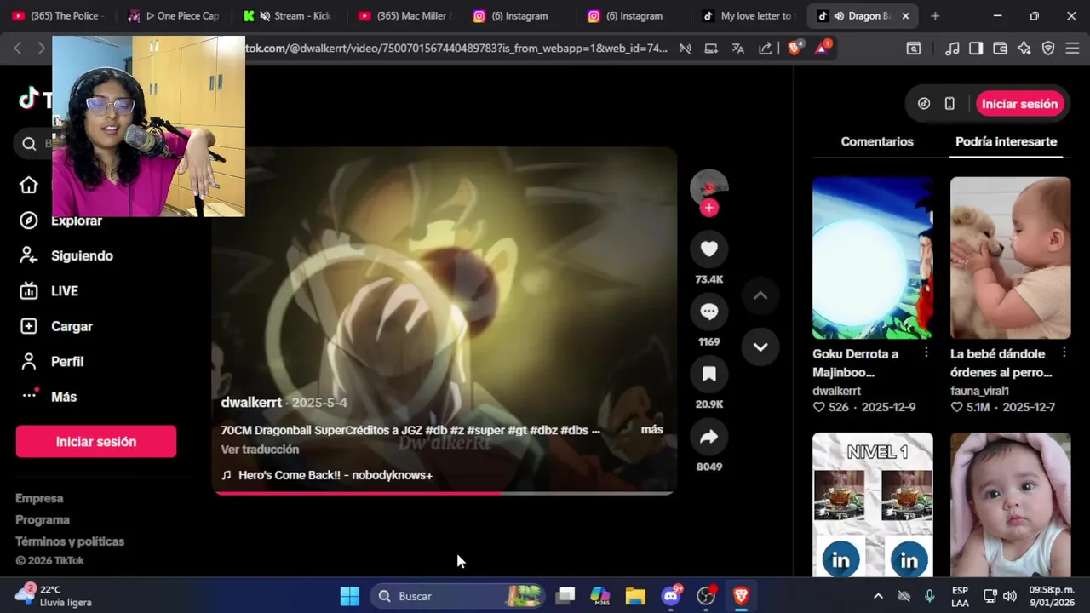1090x613 pixels.
Task: Open the NIVEL 1 video thumbnail
Action: (873, 505)
